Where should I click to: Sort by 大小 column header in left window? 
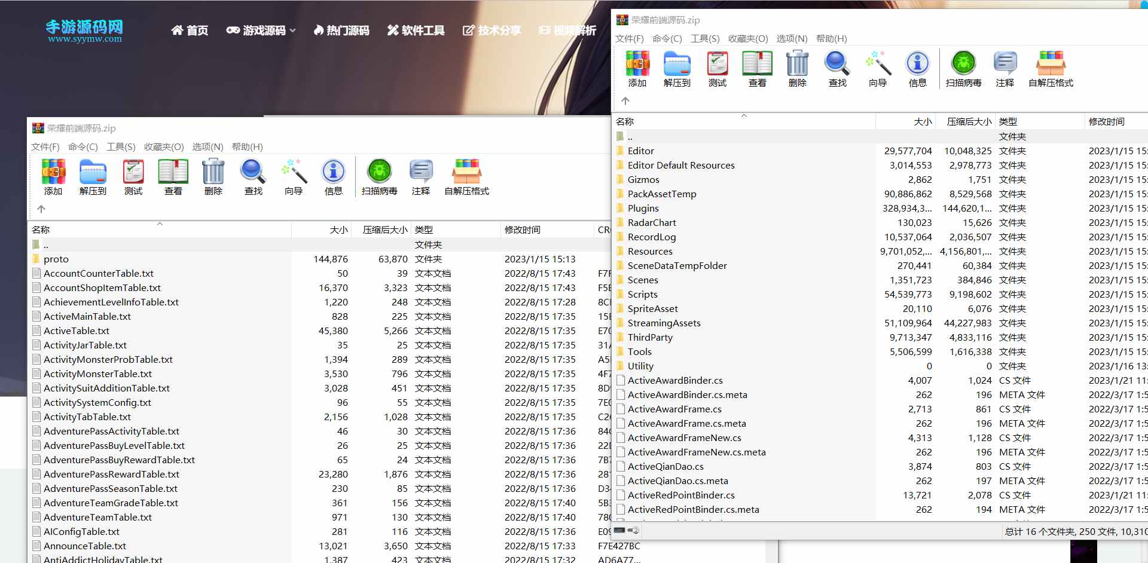[x=338, y=230]
